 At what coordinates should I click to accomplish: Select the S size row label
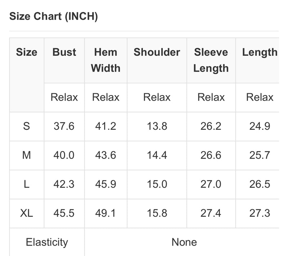click(x=26, y=126)
